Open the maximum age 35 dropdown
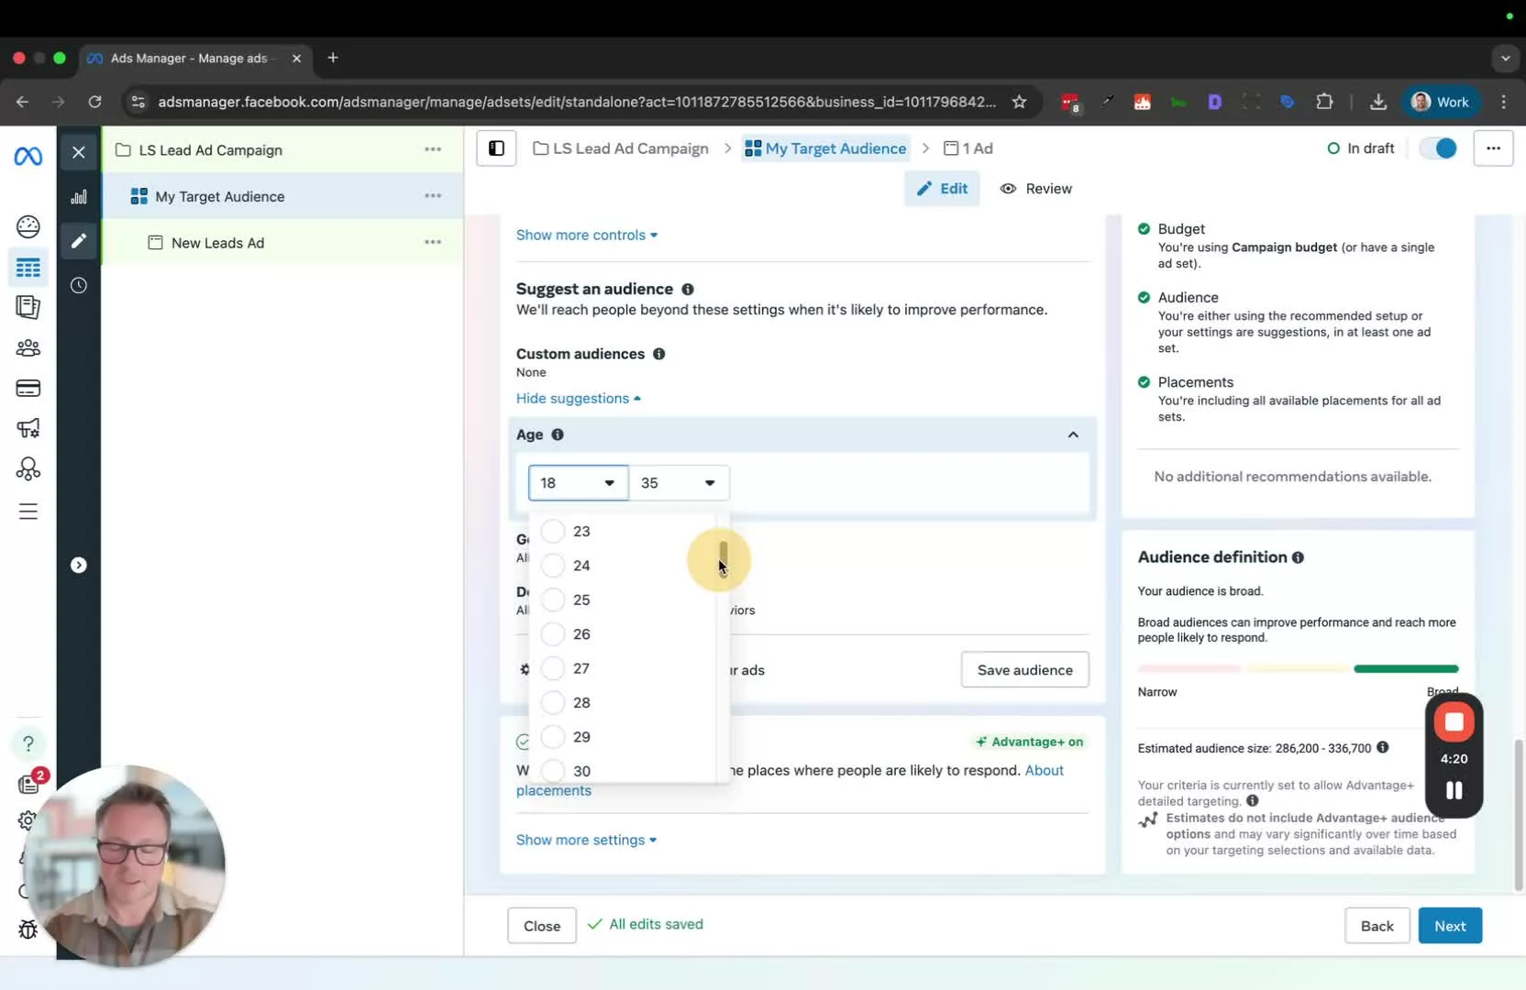1526x990 pixels. (x=678, y=483)
